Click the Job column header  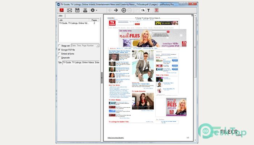(x=74, y=20)
